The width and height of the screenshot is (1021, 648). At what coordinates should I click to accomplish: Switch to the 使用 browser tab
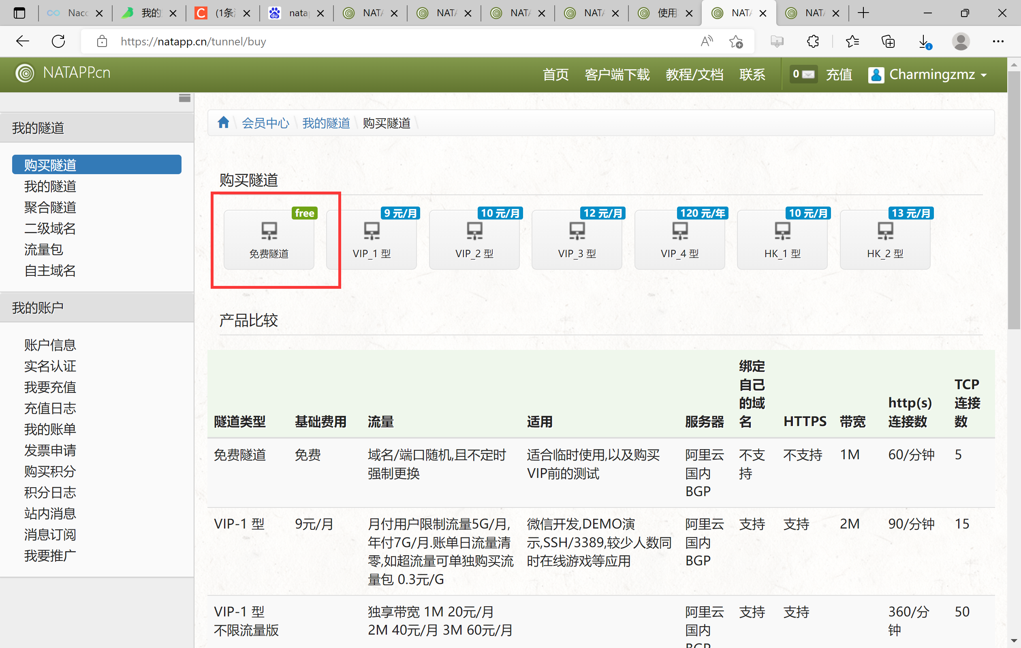pyautogui.click(x=665, y=13)
